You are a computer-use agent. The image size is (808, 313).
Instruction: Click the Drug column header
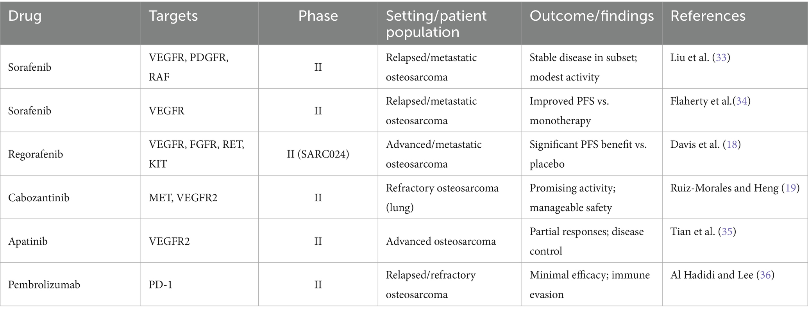click(25, 16)
